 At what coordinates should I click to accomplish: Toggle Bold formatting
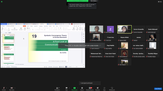coord(33,30)
